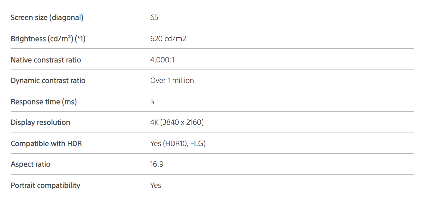Click the HLG text in the HDR row

(x=196, y=143)
